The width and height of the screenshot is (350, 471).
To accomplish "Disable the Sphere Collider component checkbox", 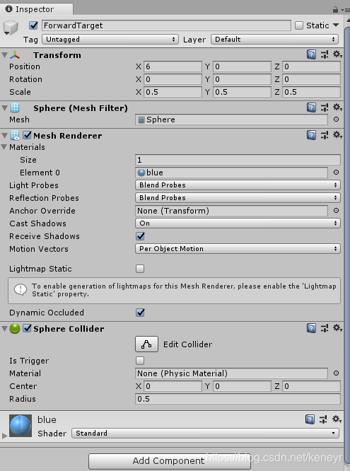I will (27, 328).
